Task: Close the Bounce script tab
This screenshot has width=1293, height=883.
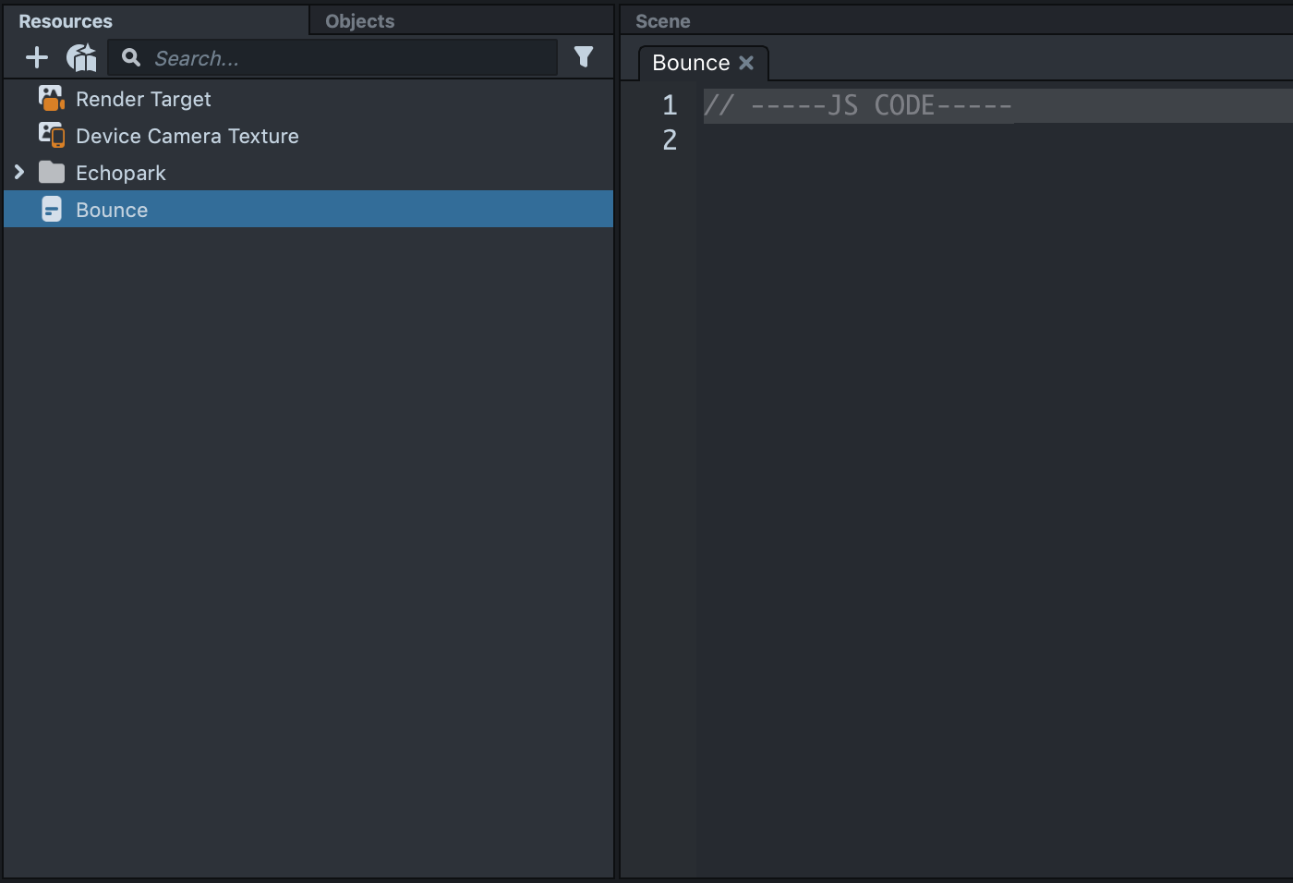Action: click(747, 63)
